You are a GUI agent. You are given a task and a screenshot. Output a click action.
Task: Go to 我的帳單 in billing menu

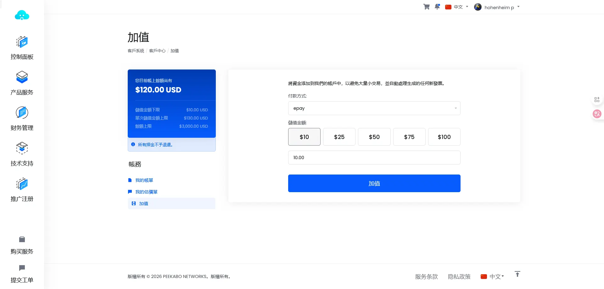click(144, 180)
